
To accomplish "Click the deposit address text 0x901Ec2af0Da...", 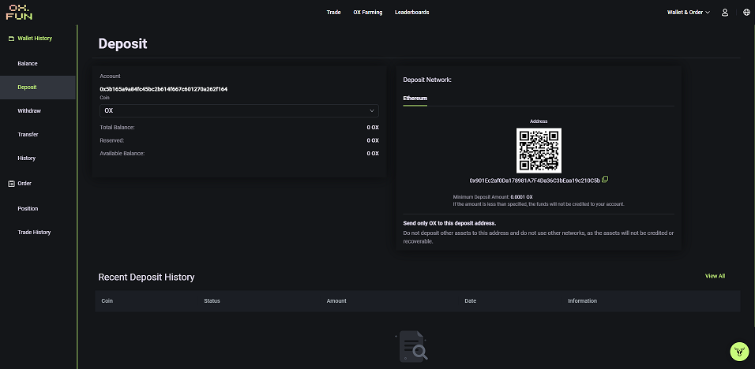I will [535, 181].
